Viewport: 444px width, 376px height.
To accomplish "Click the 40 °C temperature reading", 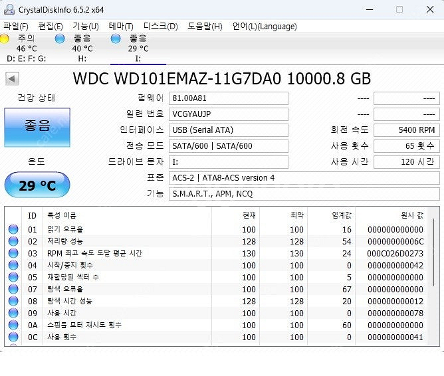I will tap(82, 48).
